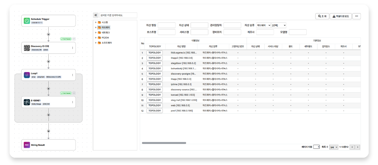Click the 제조사 filter input field
378x165 pixels.
pyautogui.click(x=265, y=32)
